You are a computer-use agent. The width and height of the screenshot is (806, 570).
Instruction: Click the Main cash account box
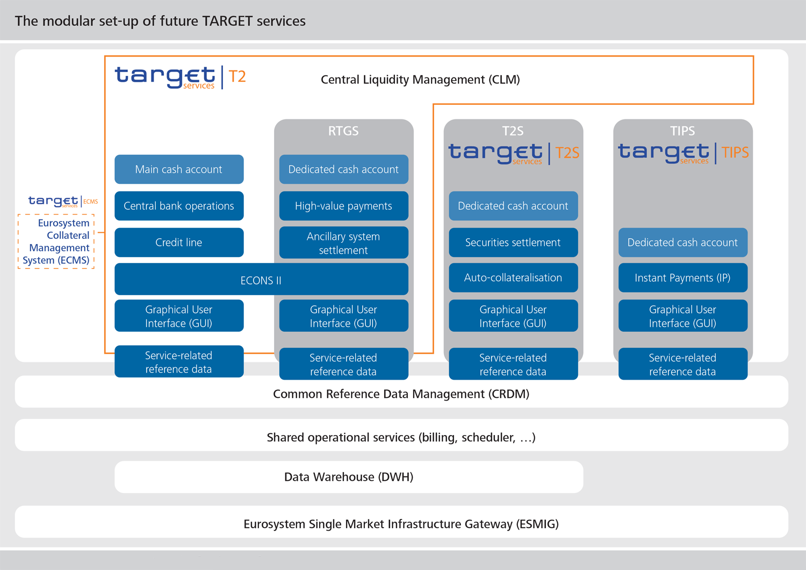tap(179, 169)
